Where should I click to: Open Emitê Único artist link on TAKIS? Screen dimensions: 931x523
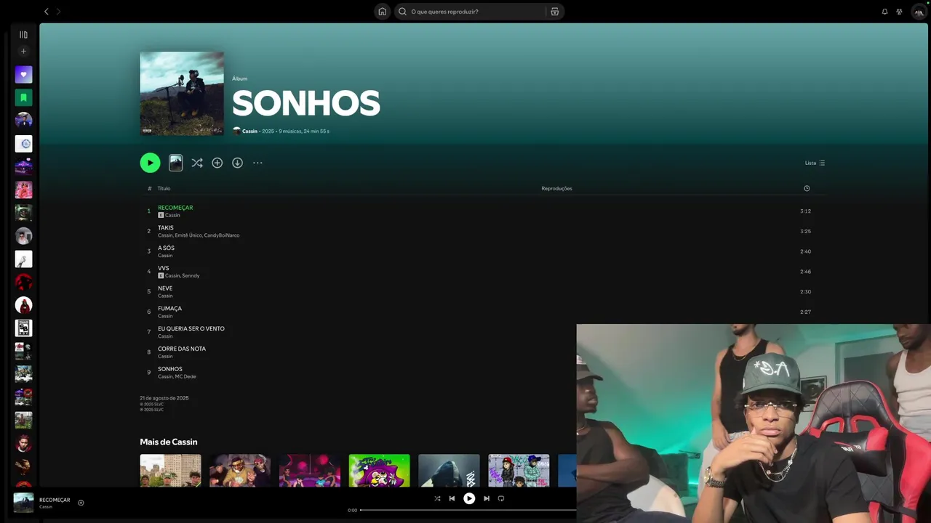(188, 235)
